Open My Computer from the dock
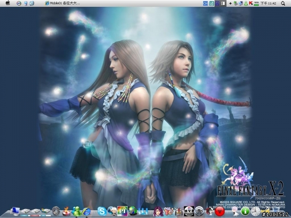 15,211
